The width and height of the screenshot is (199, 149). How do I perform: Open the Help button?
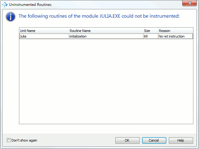click(181, 140)
